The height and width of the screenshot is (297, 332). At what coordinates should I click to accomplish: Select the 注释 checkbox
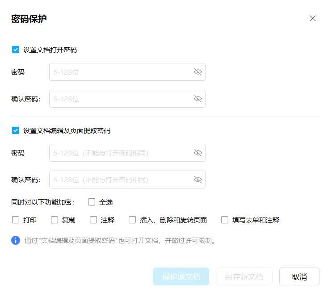[93, 220]
